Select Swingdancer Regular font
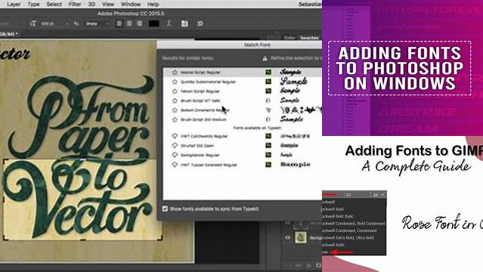This screenshot has width=483, height=272. pos(200,155)
